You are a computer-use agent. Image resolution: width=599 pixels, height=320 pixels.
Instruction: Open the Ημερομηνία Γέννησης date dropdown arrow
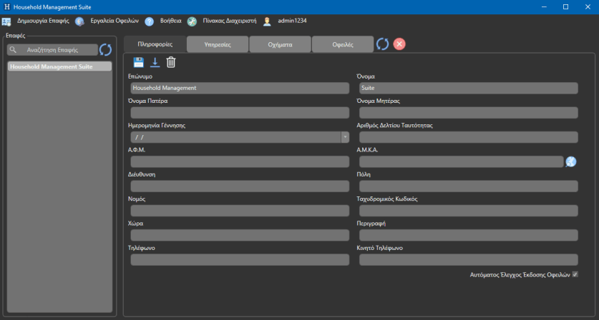click(x=345, y=137)
